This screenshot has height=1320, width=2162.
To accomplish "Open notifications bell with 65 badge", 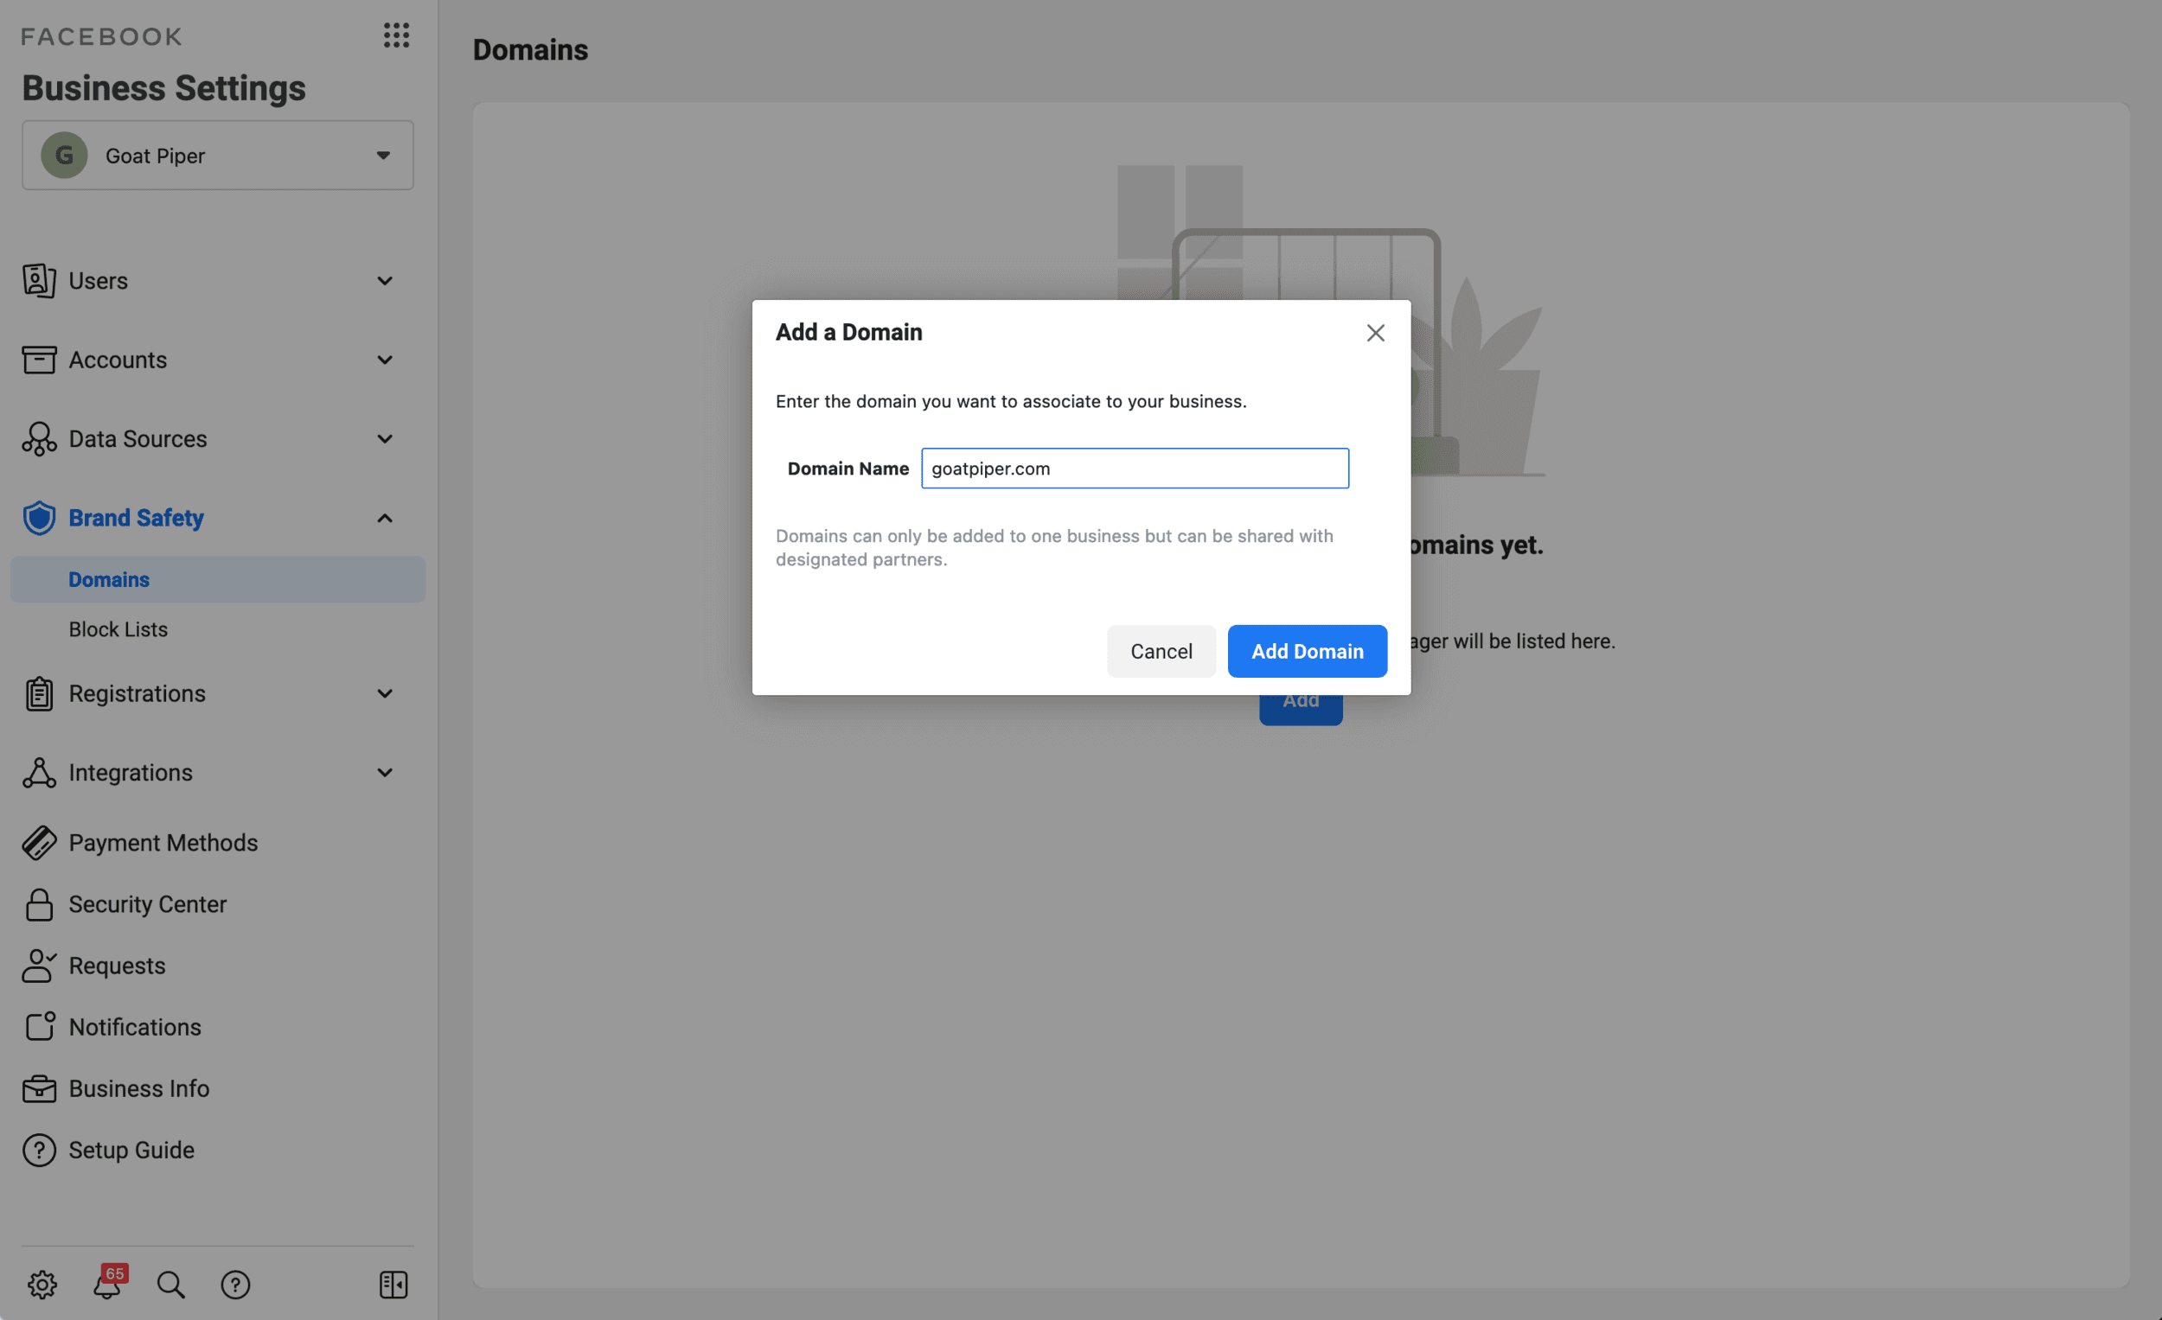I will tap(107, 1284).
